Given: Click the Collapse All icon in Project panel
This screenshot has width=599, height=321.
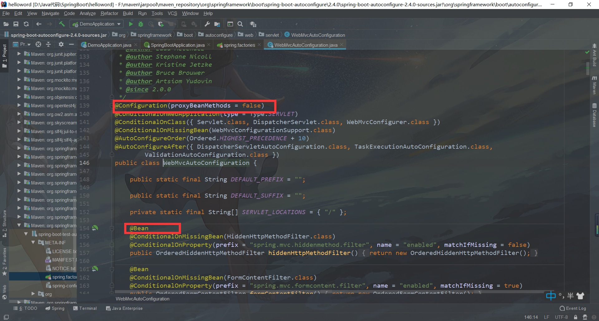Looking at the screenshot, I should click(x=48, y=44).
